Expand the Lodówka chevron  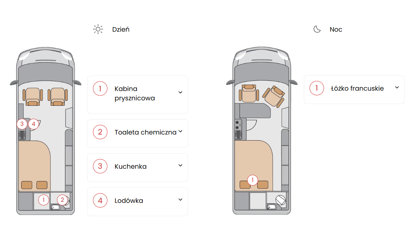[181, 200]
